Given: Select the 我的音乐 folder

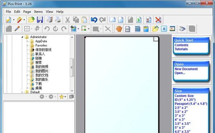Looking at the screenshot, I should pos(42,80).
